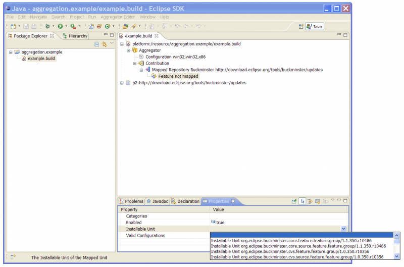Select example.build in Package Explorer

(41, 59)
